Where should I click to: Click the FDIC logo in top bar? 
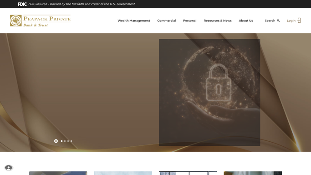(x=22, y=4)
